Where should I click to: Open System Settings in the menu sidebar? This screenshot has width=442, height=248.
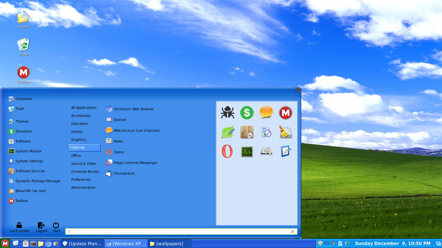coord(26,161)
